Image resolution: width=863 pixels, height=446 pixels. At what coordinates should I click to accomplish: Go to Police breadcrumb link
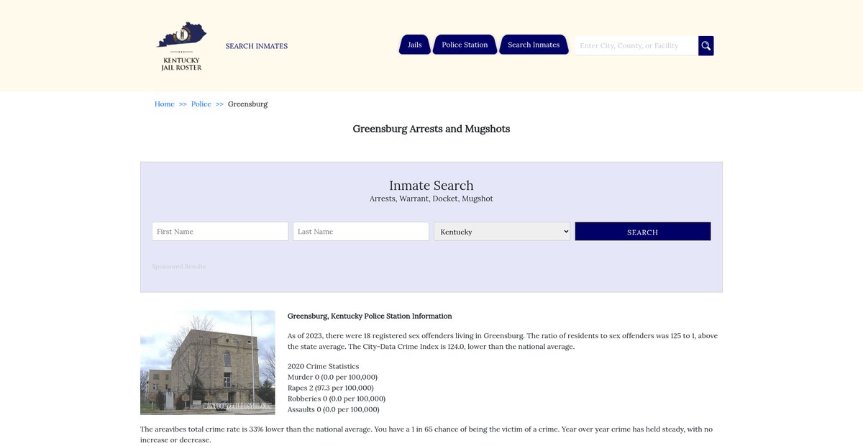pos(201,104)
